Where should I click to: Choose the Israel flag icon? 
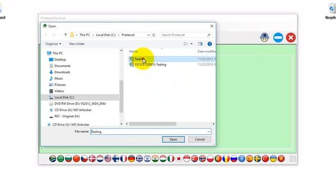147,159
